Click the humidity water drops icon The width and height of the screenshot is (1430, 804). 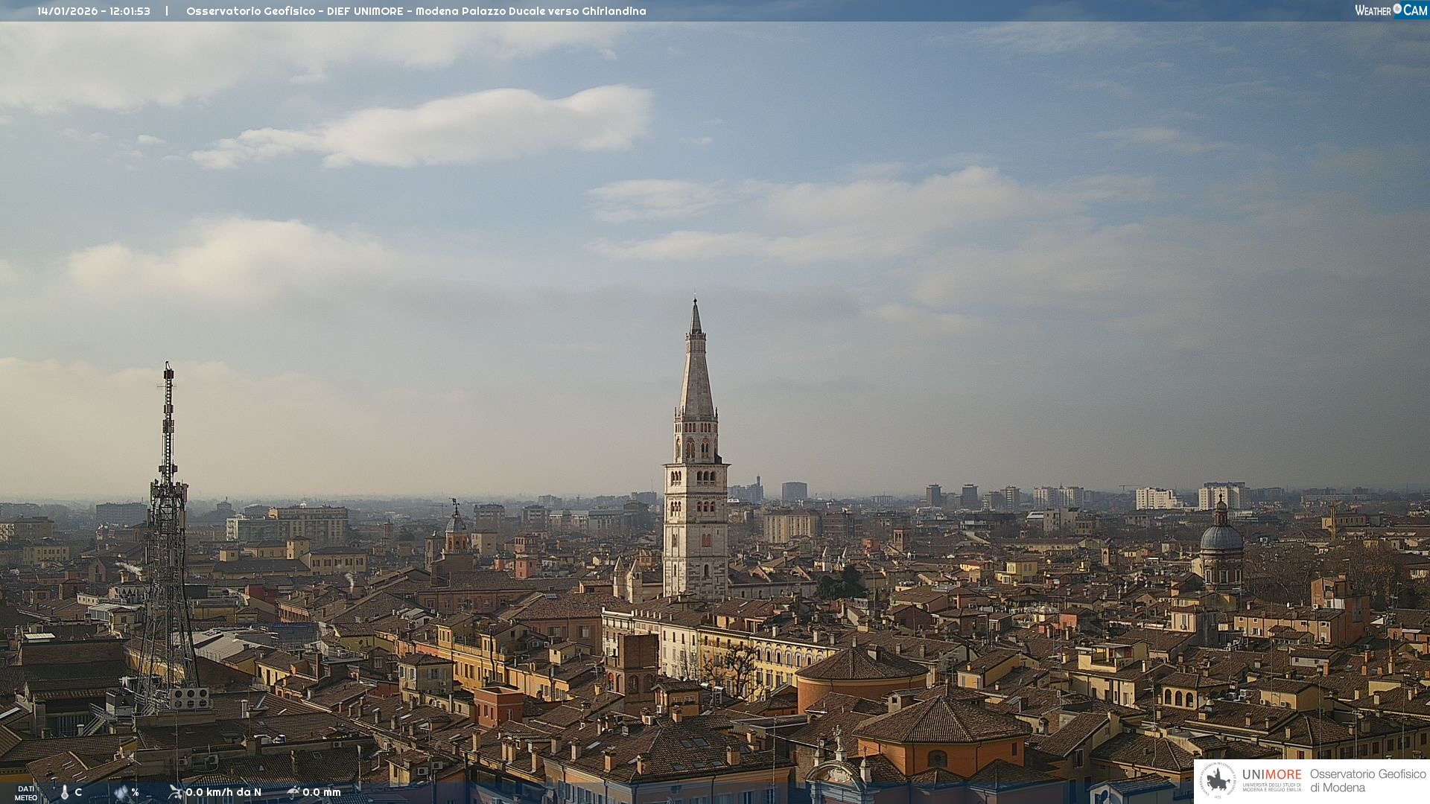point(121,792)
